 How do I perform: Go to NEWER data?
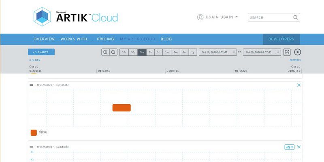click(296, 60)
